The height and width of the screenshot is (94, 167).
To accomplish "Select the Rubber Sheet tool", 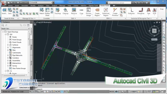I will point(47,12).
